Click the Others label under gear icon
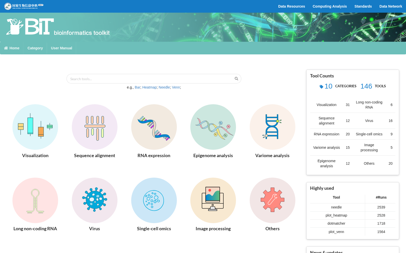This screenshot has width=406, height=253. (273, 229)
